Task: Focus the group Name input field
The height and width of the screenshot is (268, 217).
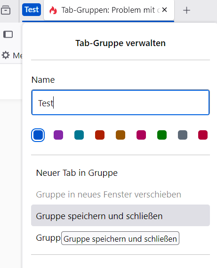Action: 121,102
